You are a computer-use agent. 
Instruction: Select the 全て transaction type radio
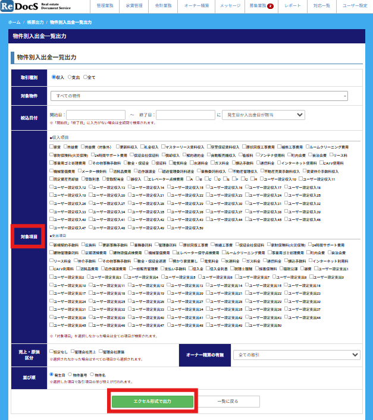pyautogui.click(x=85, y=77)
